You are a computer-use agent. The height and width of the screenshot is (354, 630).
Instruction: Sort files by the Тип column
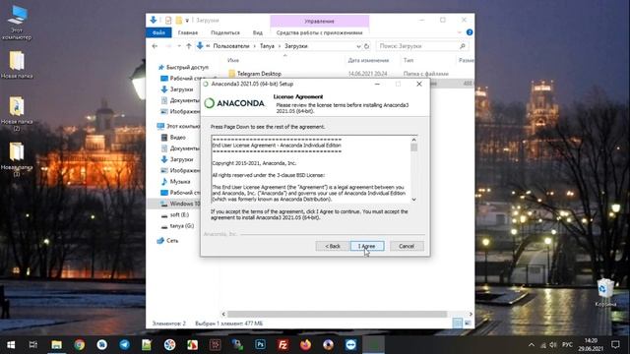409,60
